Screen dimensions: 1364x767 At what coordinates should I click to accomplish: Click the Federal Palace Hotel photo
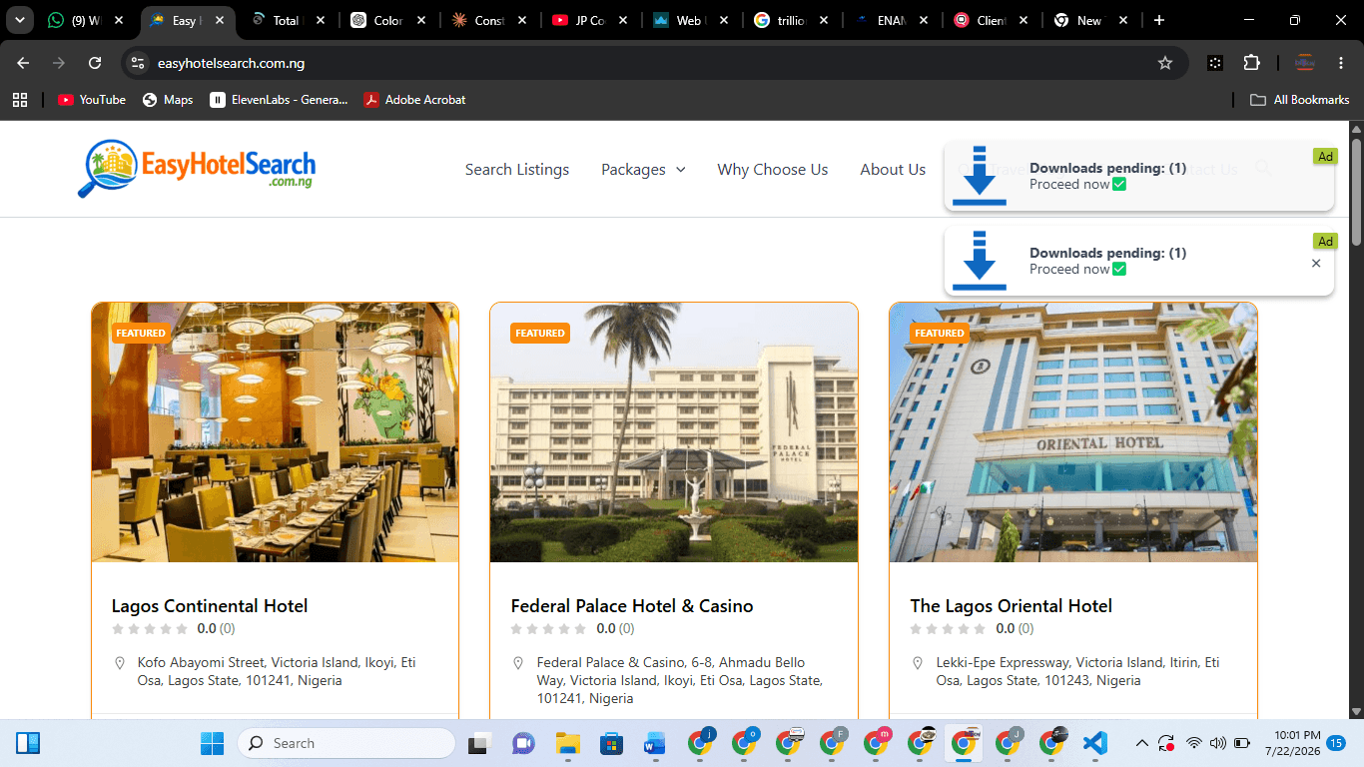674,432
